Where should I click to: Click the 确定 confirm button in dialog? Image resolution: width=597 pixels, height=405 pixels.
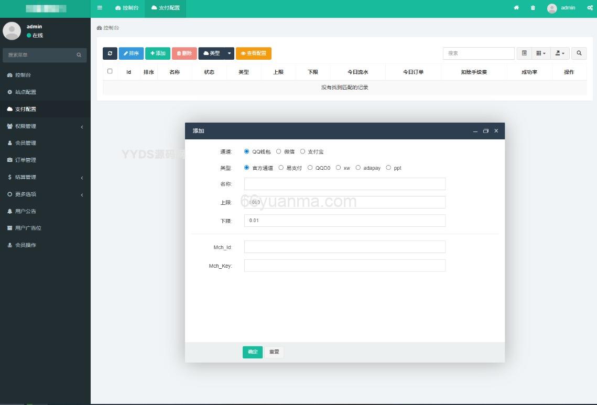click(252, 352)
